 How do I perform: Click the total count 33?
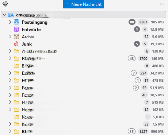point(146,124)
